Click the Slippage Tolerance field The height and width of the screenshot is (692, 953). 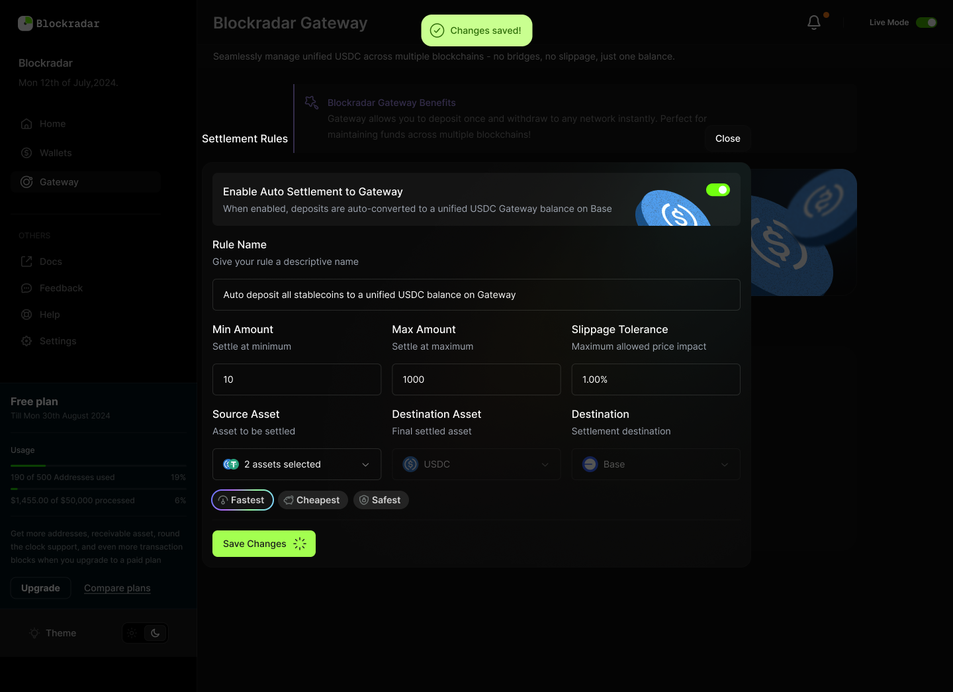tap(656, 379)
